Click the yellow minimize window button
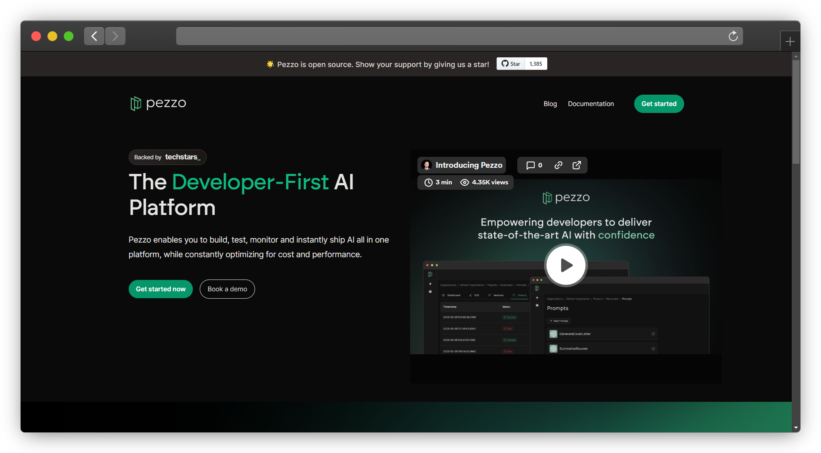The image size is (821, 453). click(x=52, y=36)
